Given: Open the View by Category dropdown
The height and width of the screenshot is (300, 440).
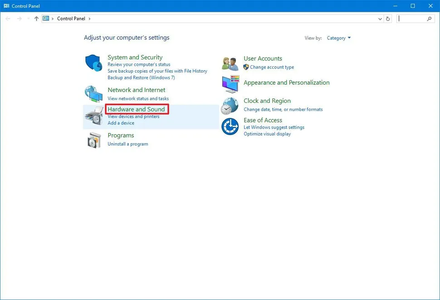Looking at the screenshot, I should click(x=338, y=38).
